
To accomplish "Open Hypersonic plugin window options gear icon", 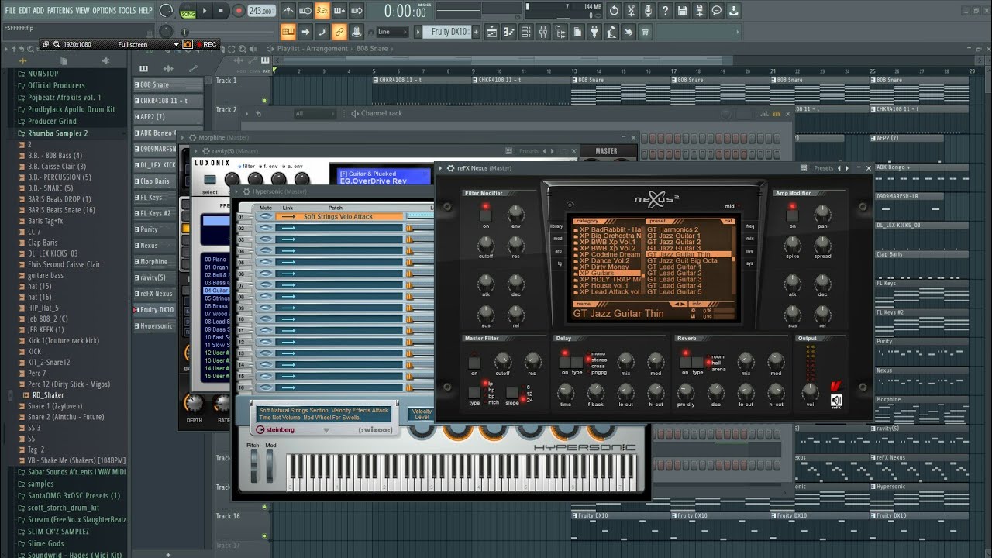I will tap(246, 191).
